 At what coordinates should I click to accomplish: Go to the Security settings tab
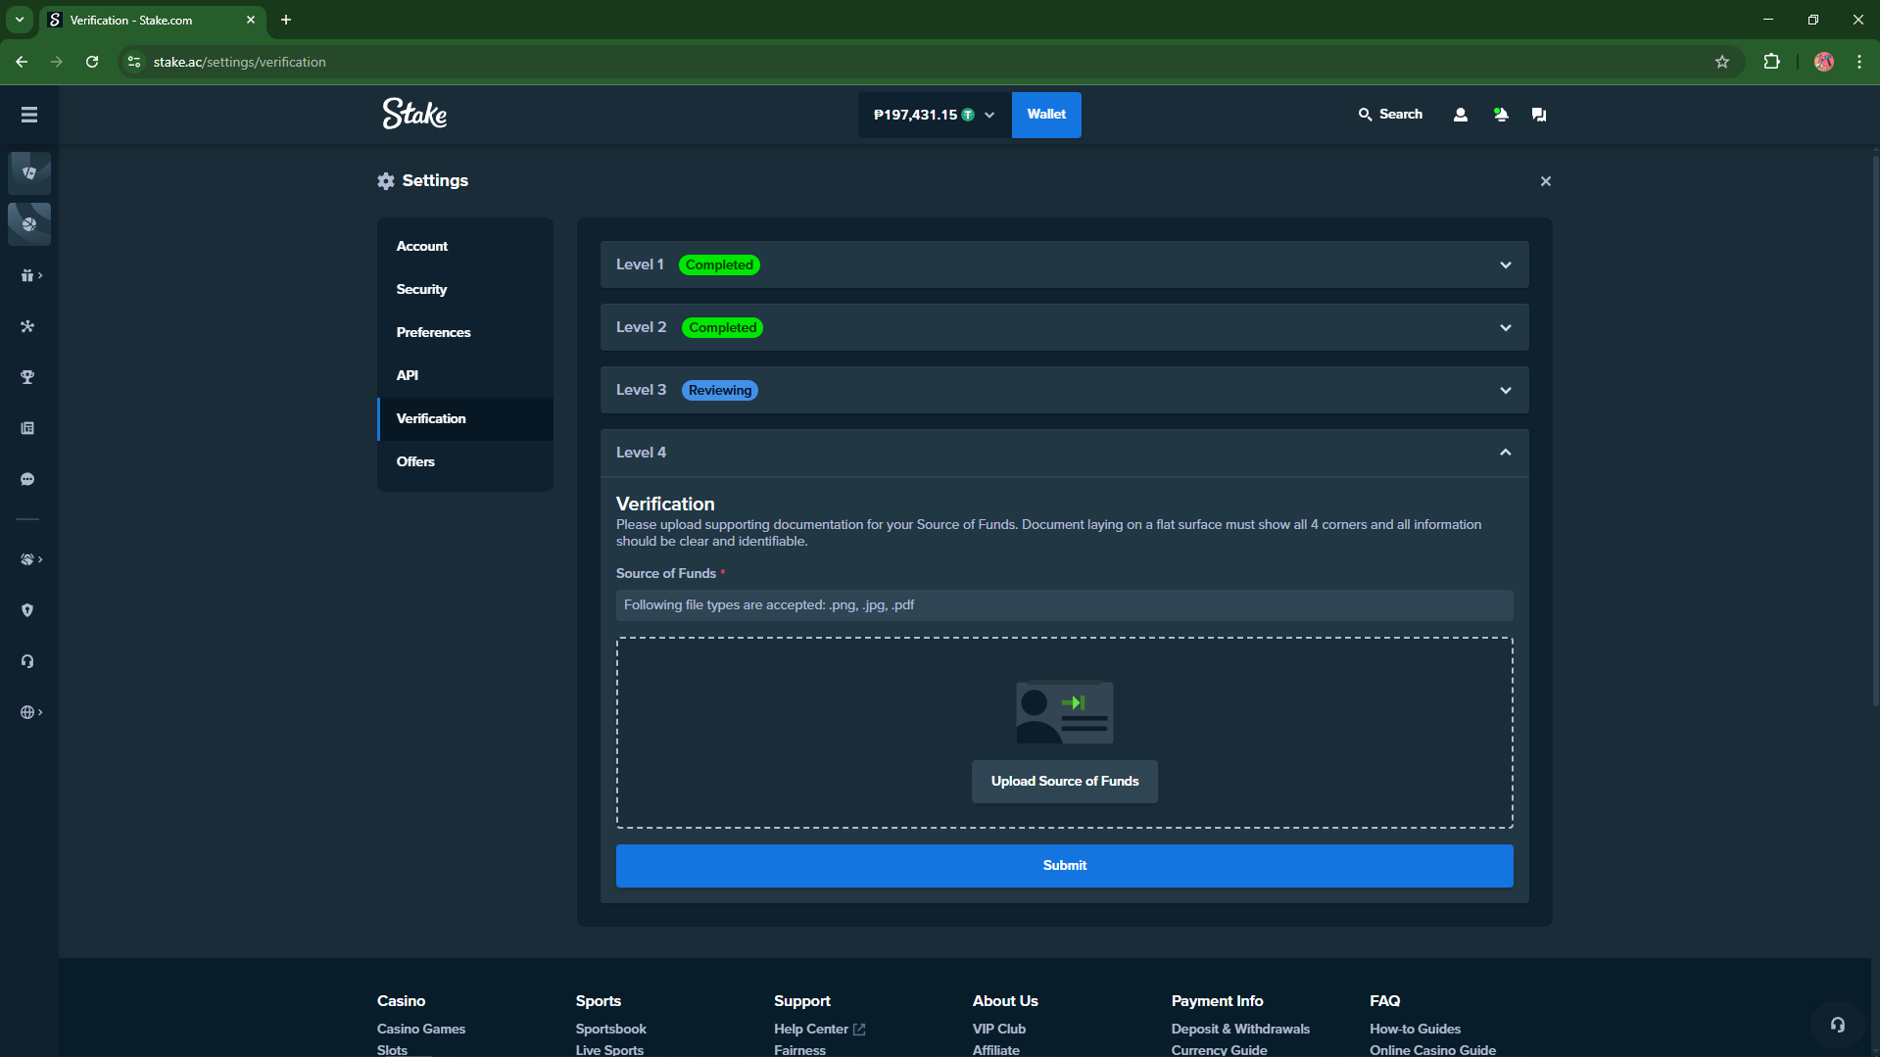(421, 289)
